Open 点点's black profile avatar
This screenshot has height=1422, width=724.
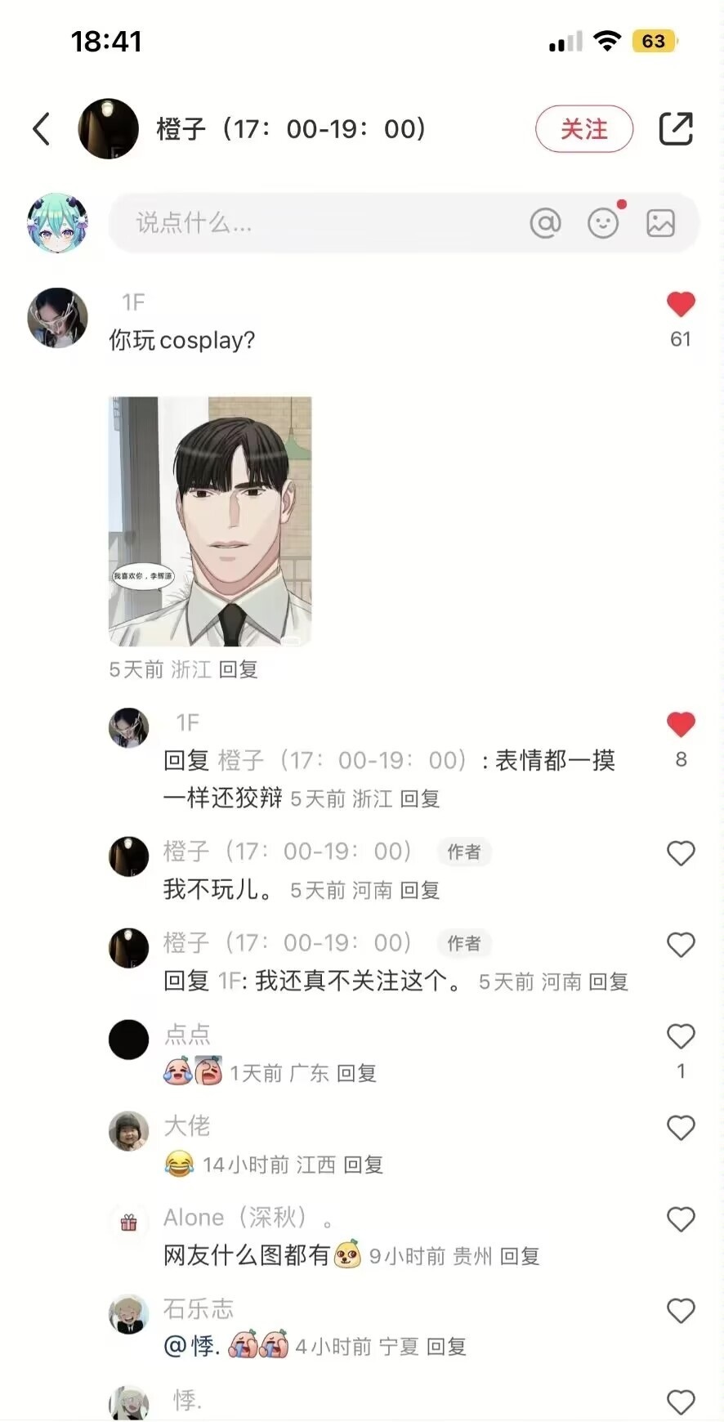129,1040
